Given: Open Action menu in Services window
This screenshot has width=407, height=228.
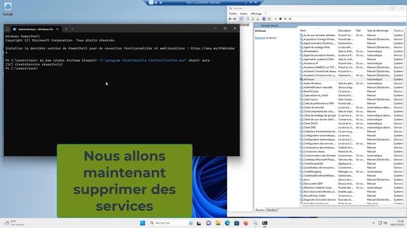Looking at the screenshot, I should (x=244, y=14).
